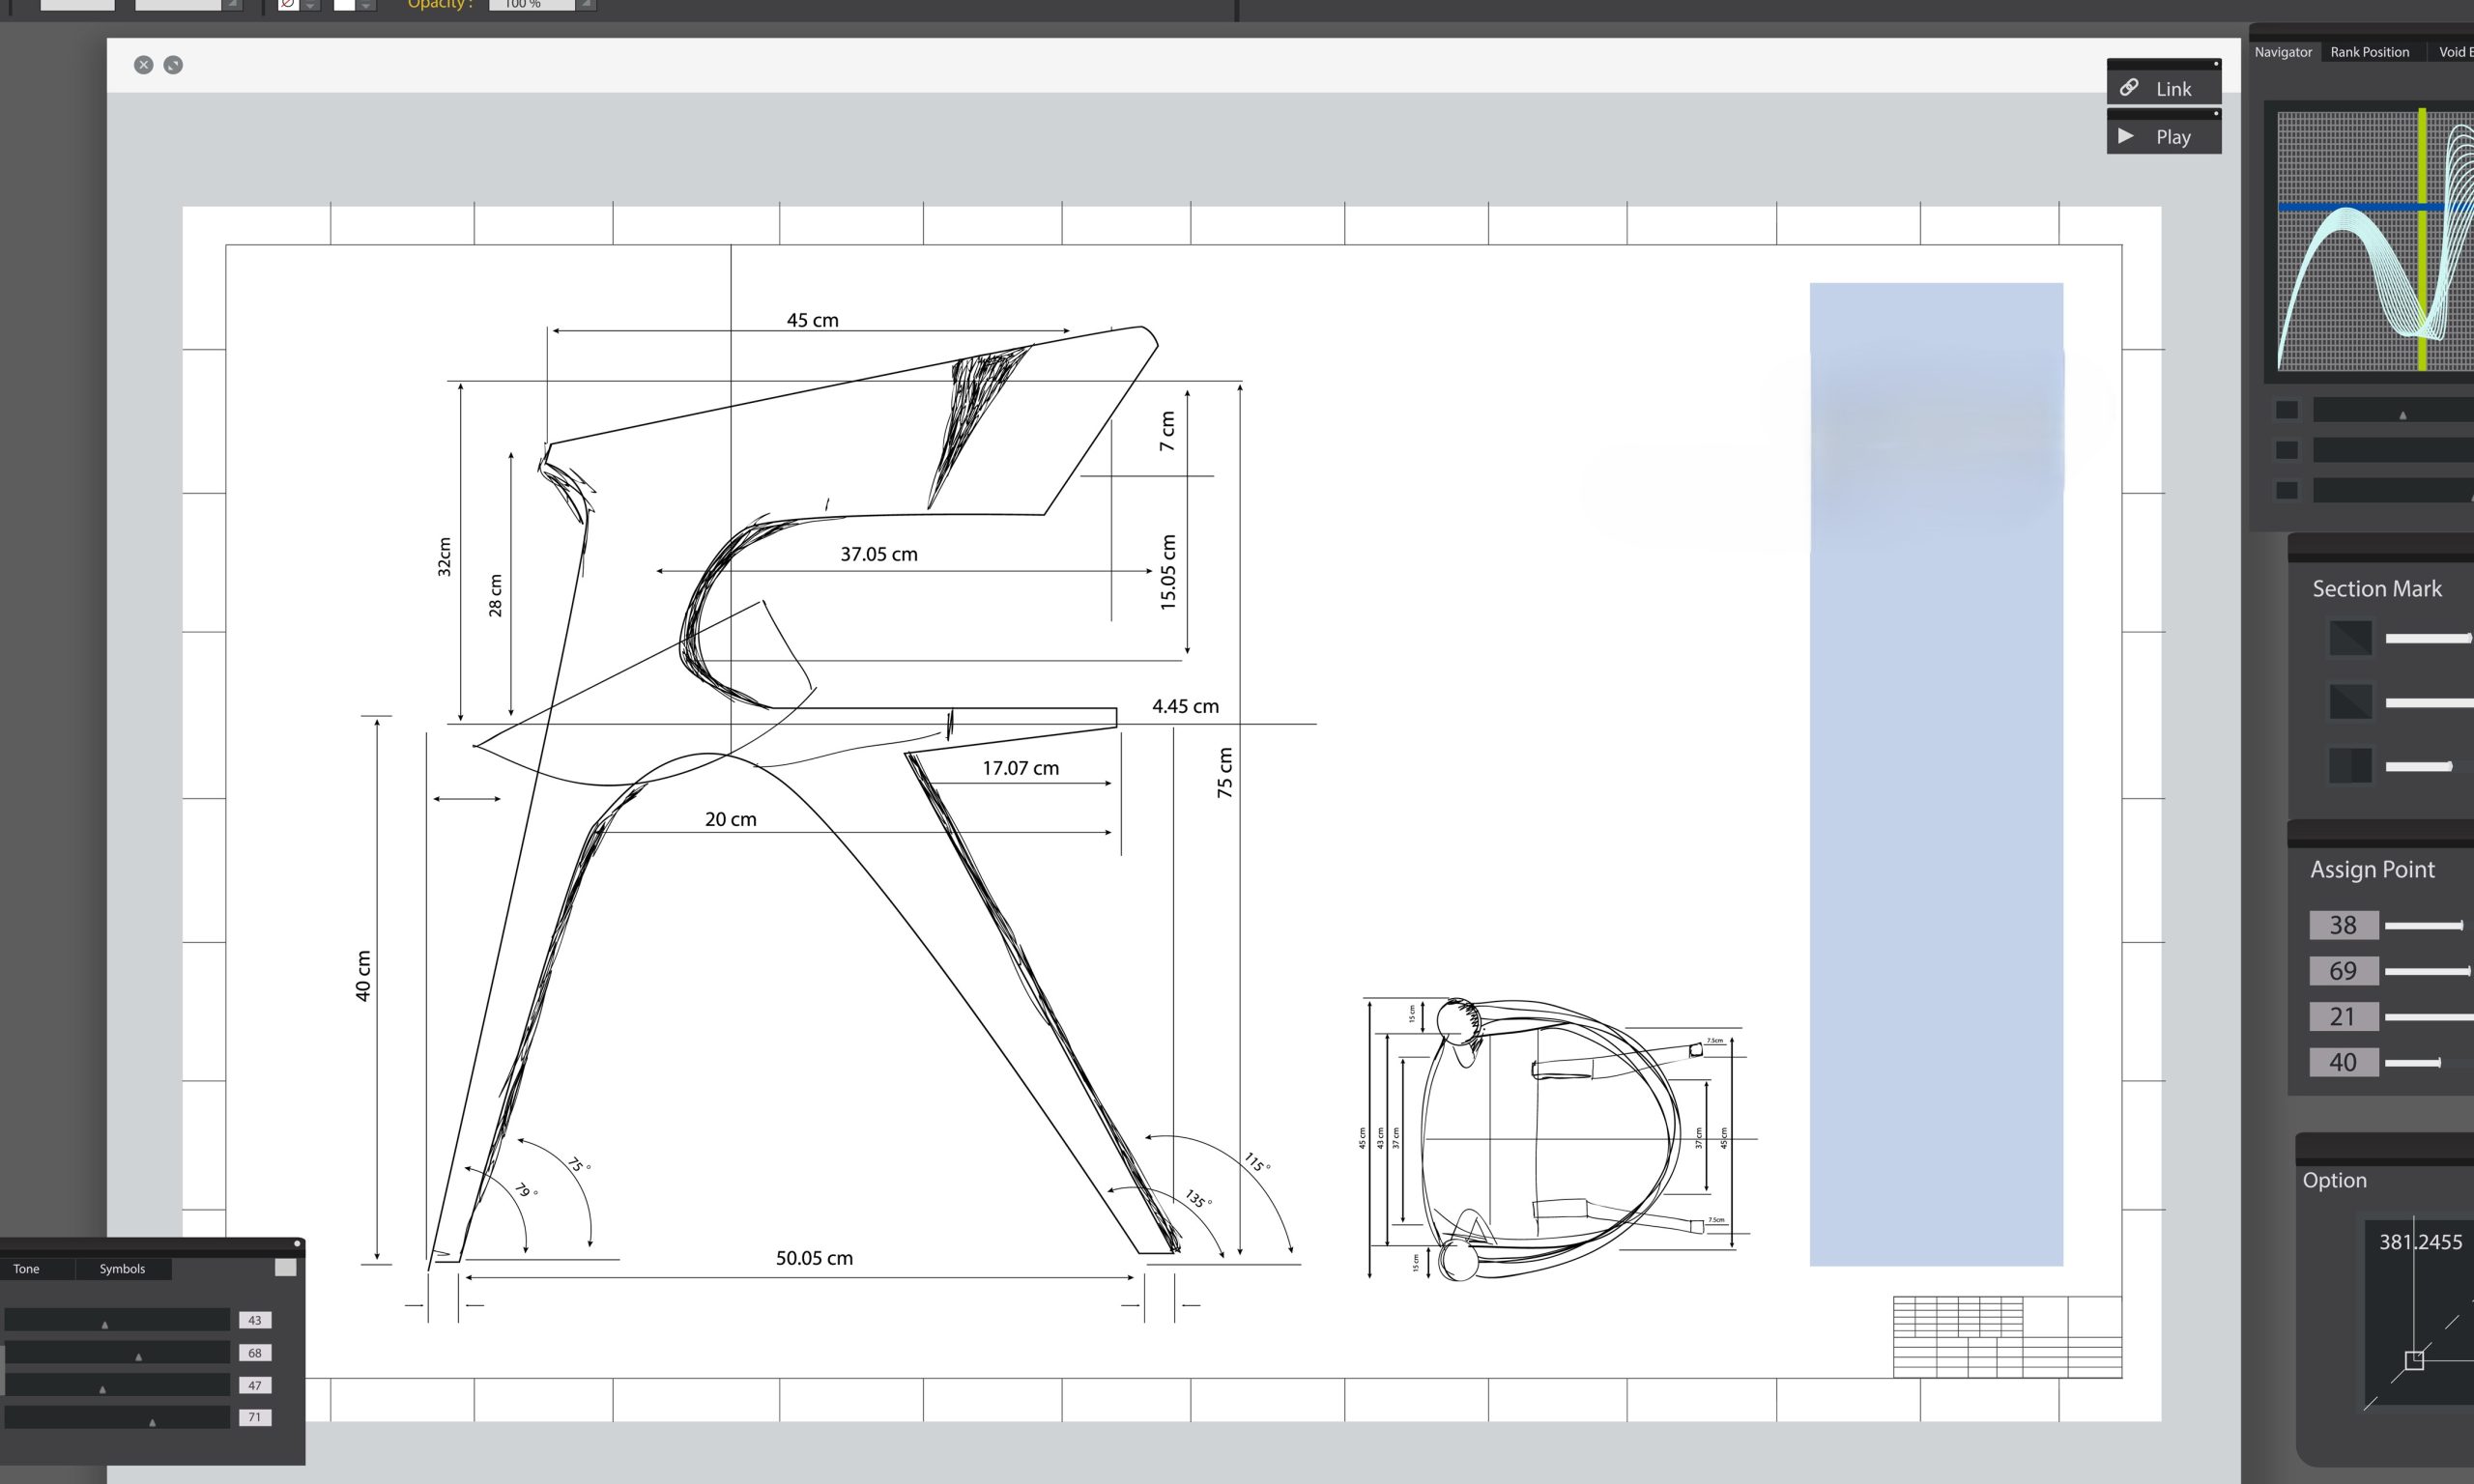
Task: Click the rotate arrow icon beside the close button
Action: (173, 65)
